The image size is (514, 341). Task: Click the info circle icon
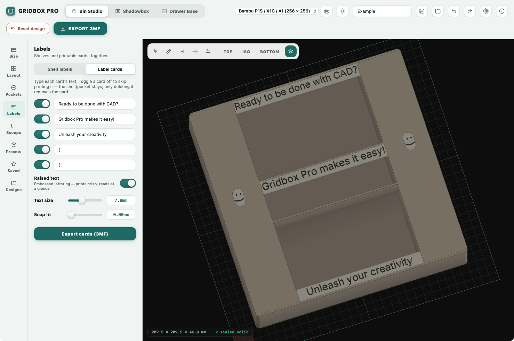[502, 11]
